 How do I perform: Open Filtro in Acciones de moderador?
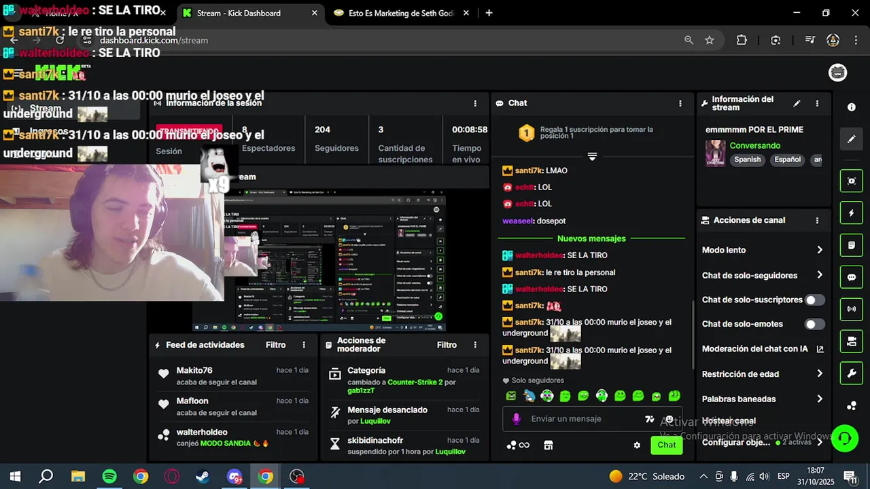click(x=447, y=345)
